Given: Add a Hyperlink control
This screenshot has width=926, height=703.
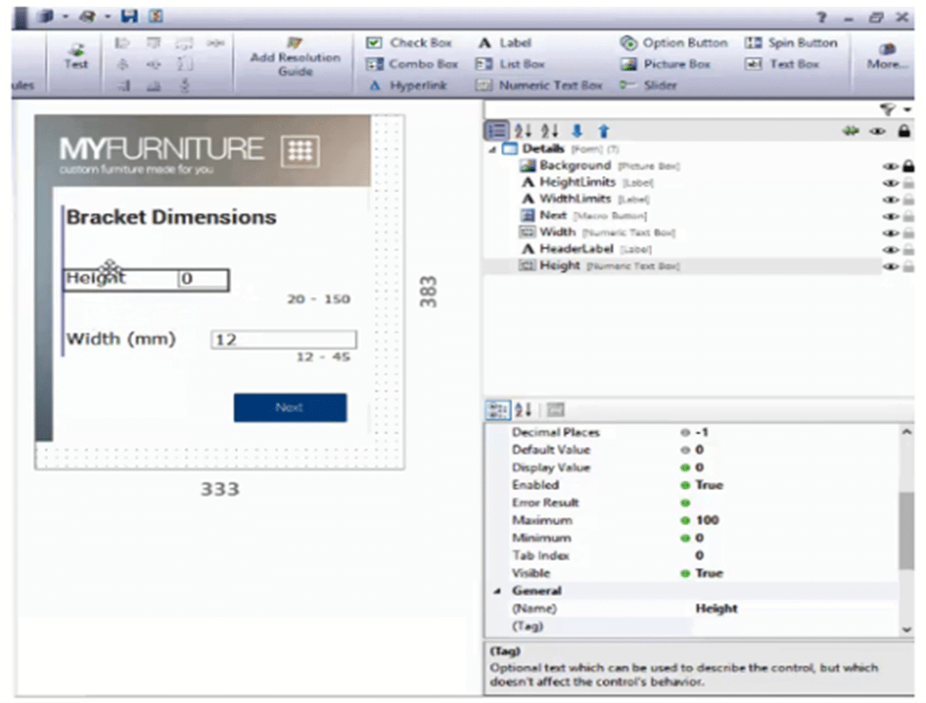Looking at the screenshot, I should pos(408,86).
